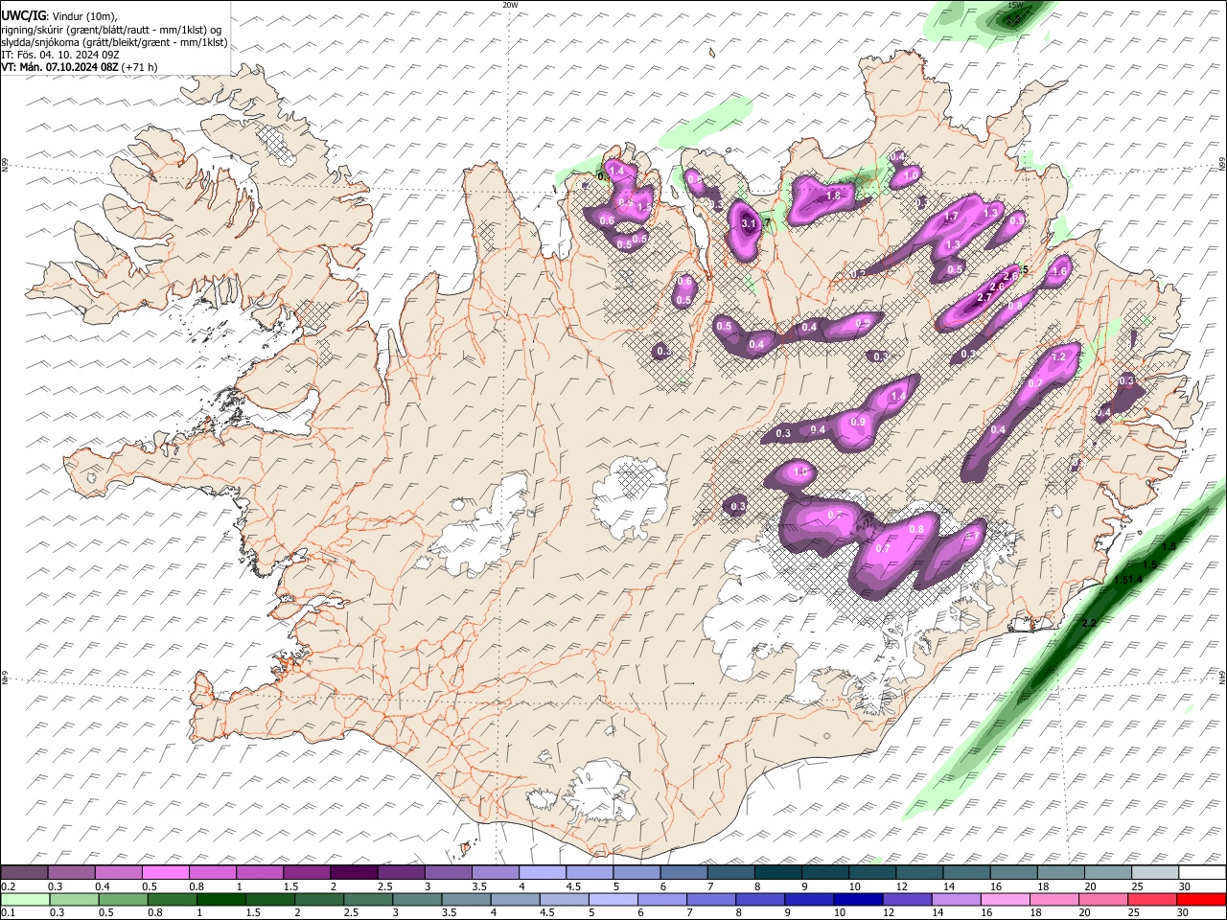
Task: Click the '(+71 h)' forecast offset
Action: click(x=140, y=67)
